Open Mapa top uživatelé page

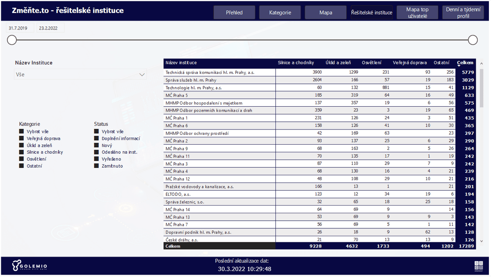[x=417, y=13]
